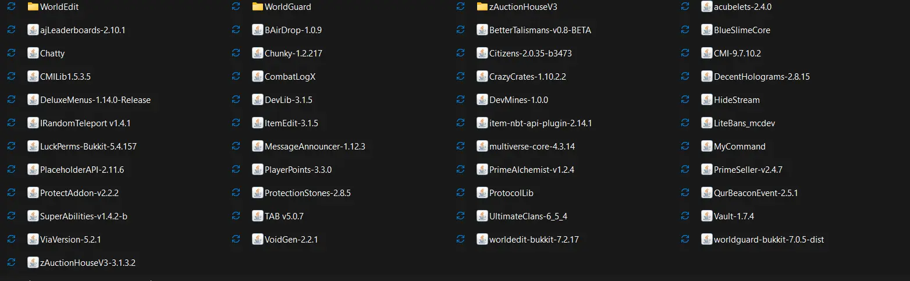
Task: Select file name PrimeSeller-v2.4.7
Action: [748, 170]
